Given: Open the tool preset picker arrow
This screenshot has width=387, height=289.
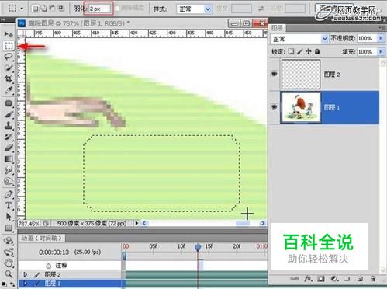Looking at the screenshot, I should point(22,9).
